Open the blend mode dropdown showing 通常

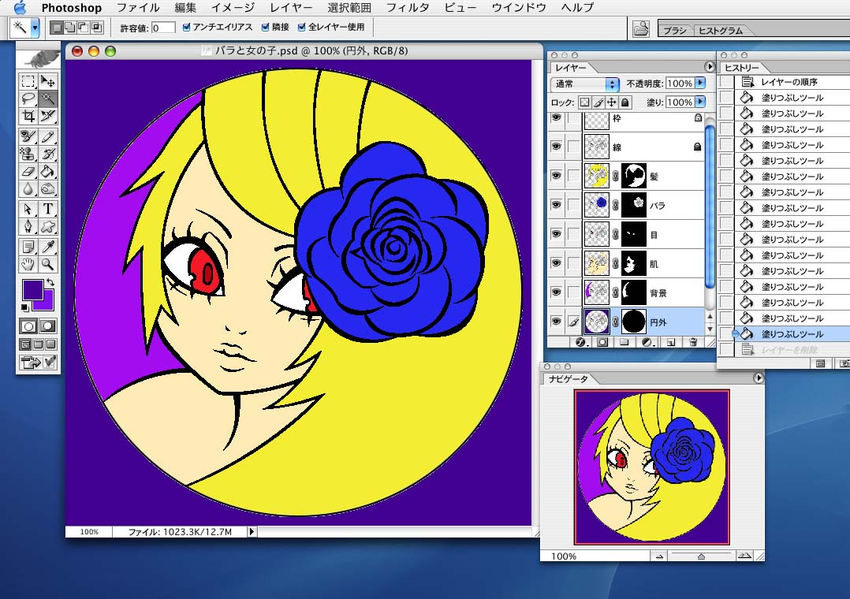[585, 84]
